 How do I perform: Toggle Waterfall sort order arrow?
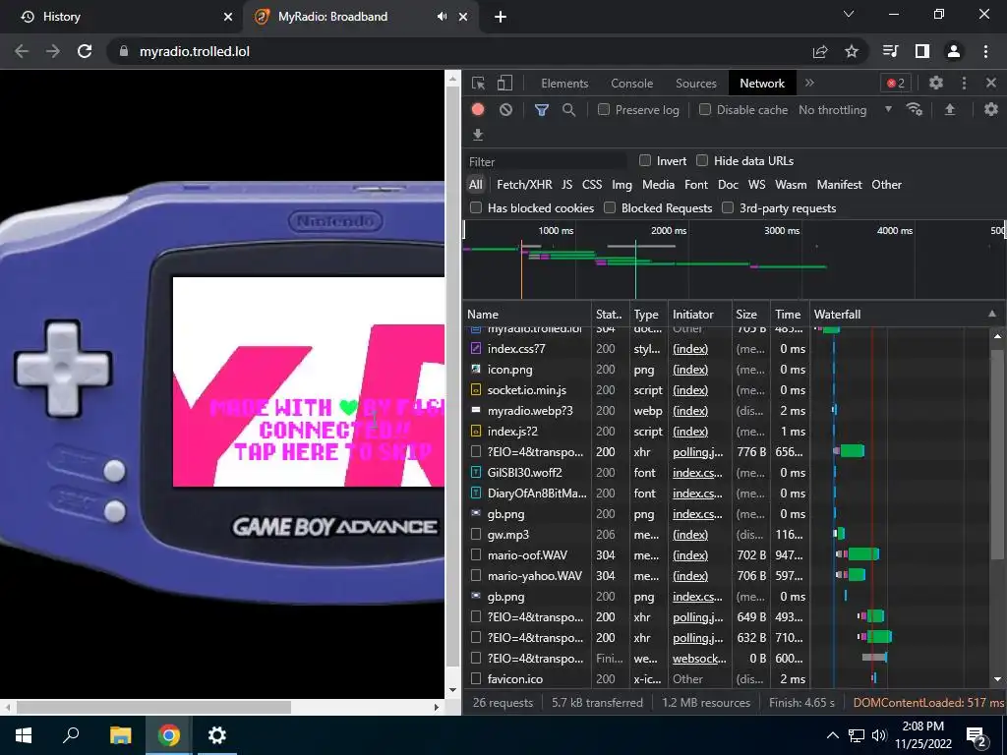coord(992,314)
